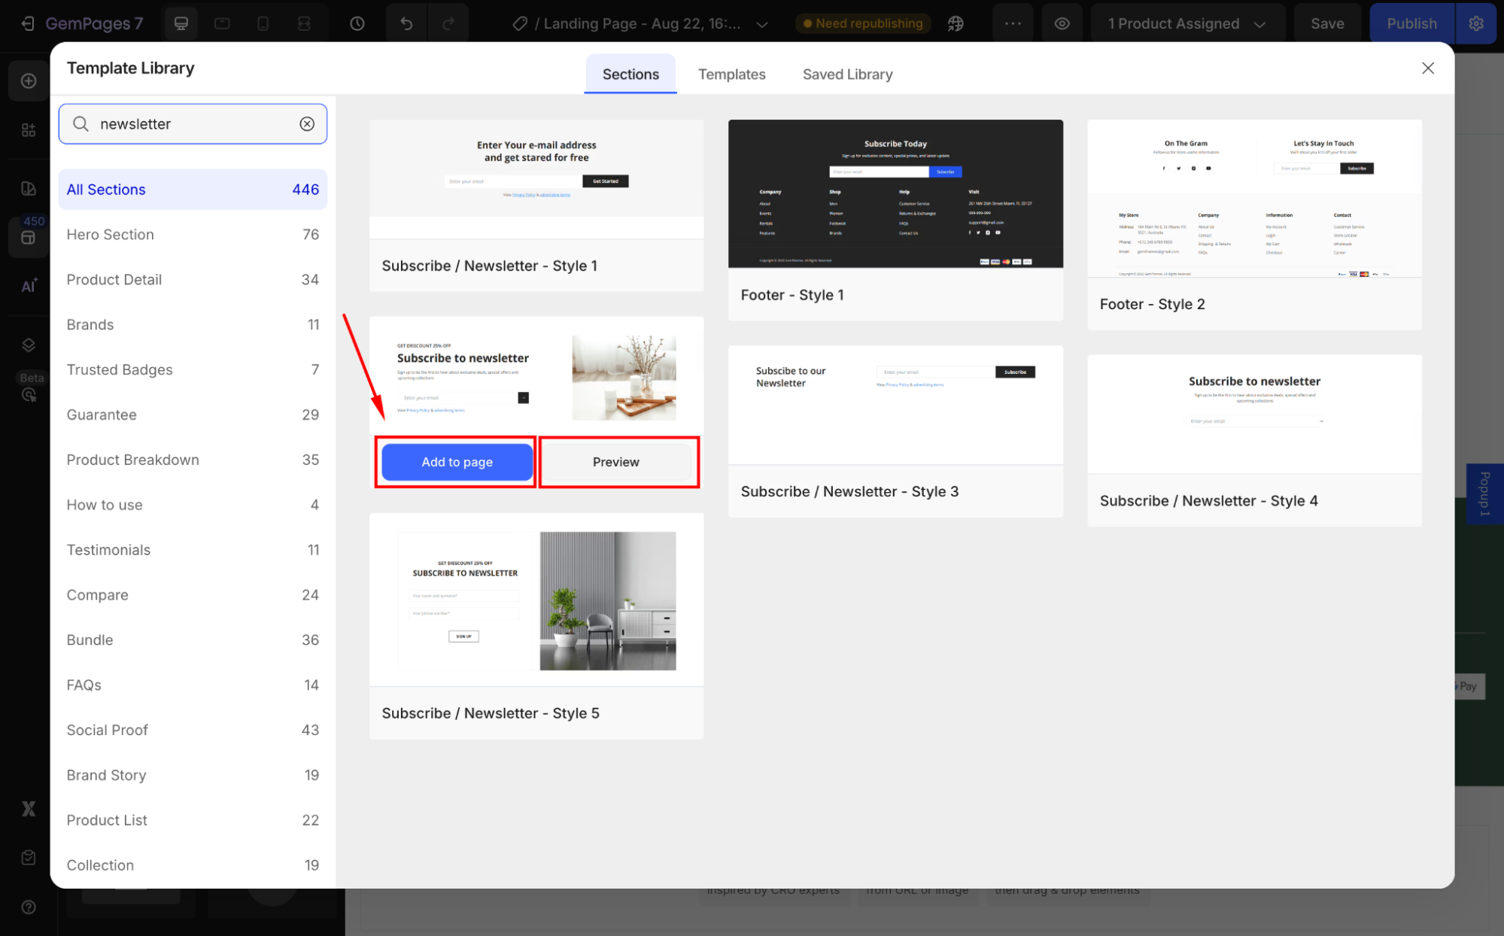Click the version history clock icon
Image resolution: width=1504 pixels, height=936 pixels.
(357, 23)
